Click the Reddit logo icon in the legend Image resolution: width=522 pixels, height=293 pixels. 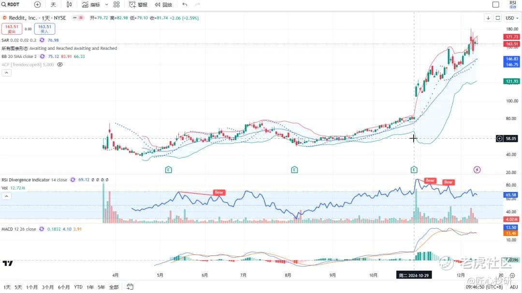click(5, 17)
